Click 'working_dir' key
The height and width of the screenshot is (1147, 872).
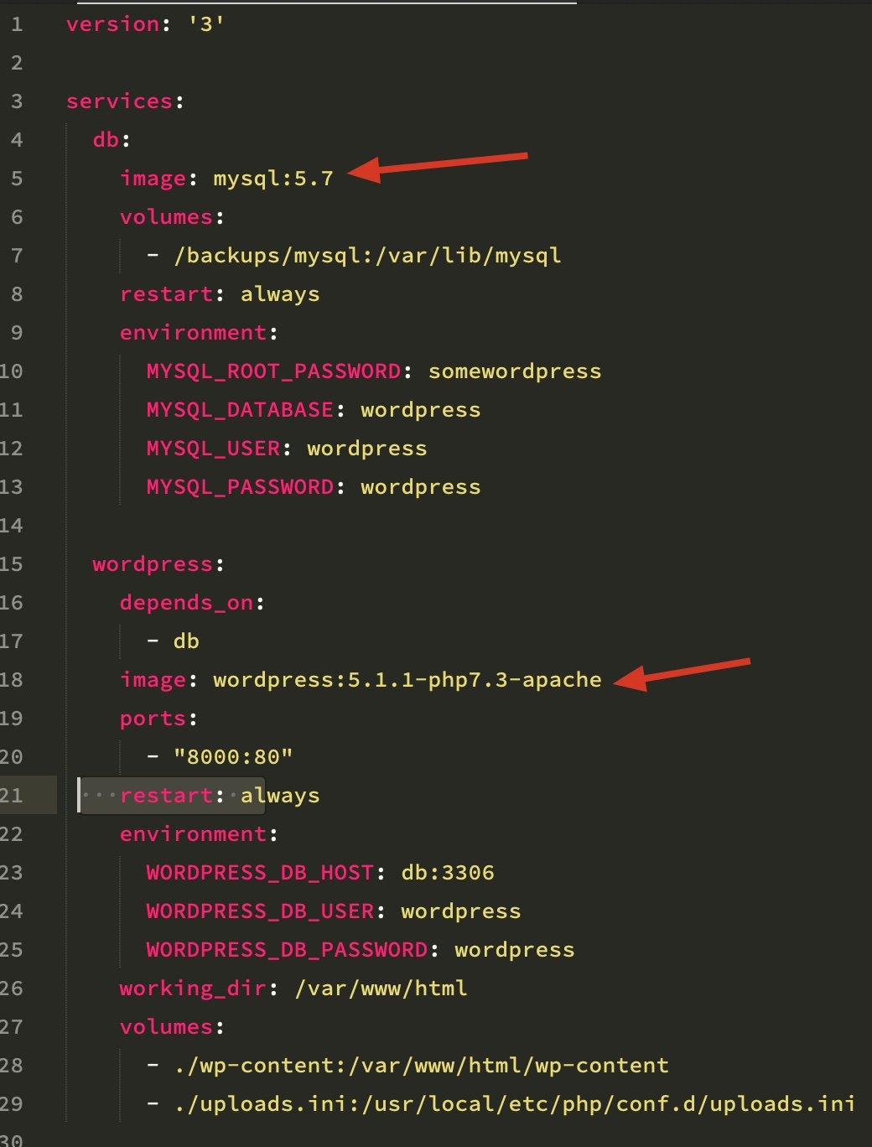pyautogui.click(x=193, y=989)
